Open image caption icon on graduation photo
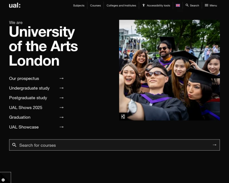 pos(123,117)
